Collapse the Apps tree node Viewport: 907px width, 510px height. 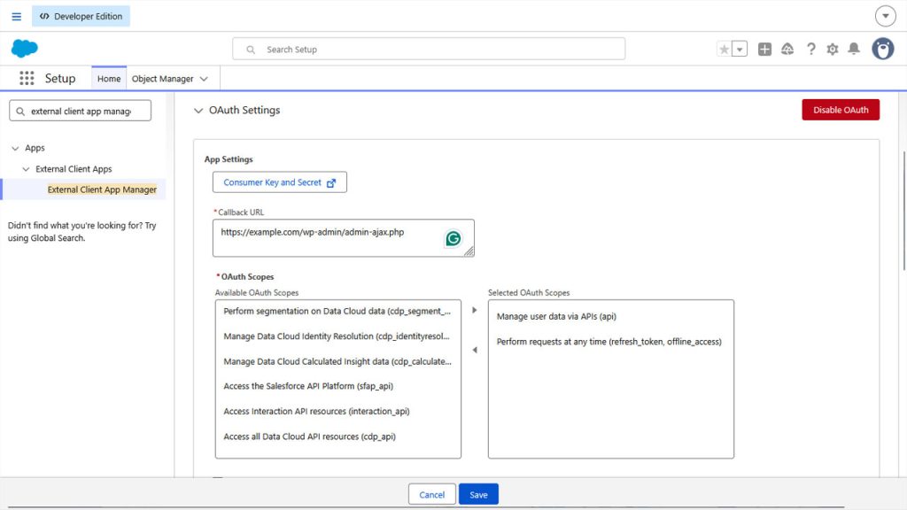15,149
